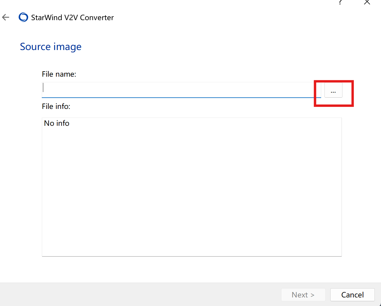This screenshot has height=306, width=381.
Task: Click the StarWind V2V Converter title text
Action: [73, 17]
